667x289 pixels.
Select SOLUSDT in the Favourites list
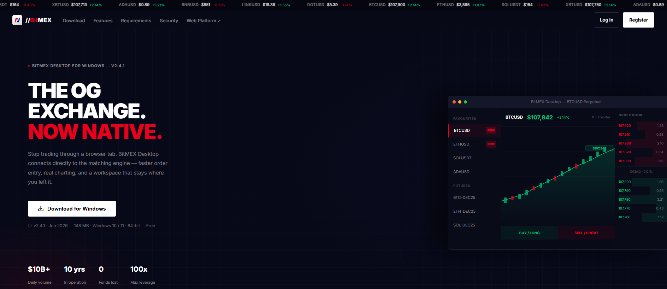pos(474,158)
